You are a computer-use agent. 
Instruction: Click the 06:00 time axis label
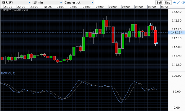tap(126, 7)
